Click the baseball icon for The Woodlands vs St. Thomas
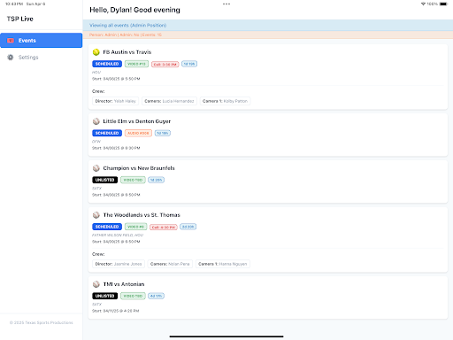The image size is (453, 340). pos(96,215)
